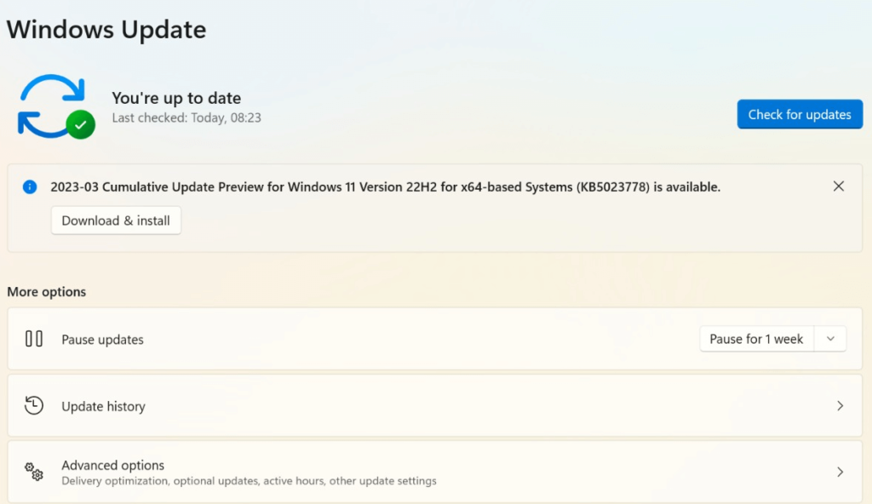The width and height of the screenshot is (872, 504).
Task: Click the Last checked timestamp text
Action: (x=186, y=118)
